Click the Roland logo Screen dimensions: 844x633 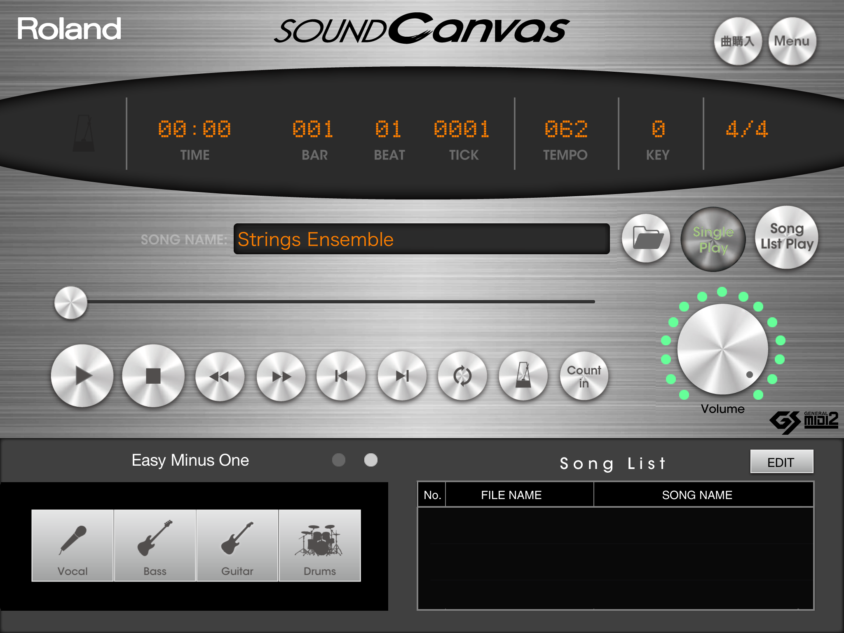click(69, 29)
